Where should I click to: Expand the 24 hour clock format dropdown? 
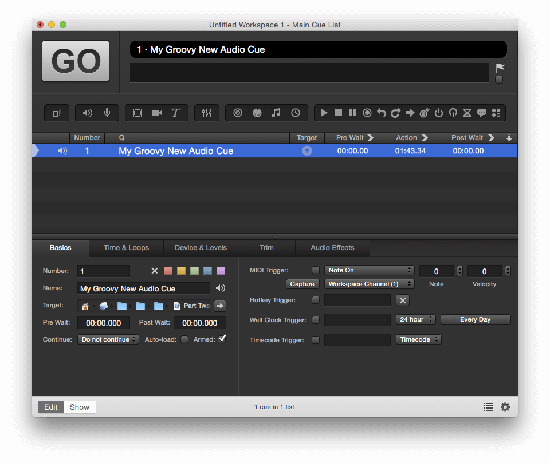pyautogui.click(x=415, y=319)
